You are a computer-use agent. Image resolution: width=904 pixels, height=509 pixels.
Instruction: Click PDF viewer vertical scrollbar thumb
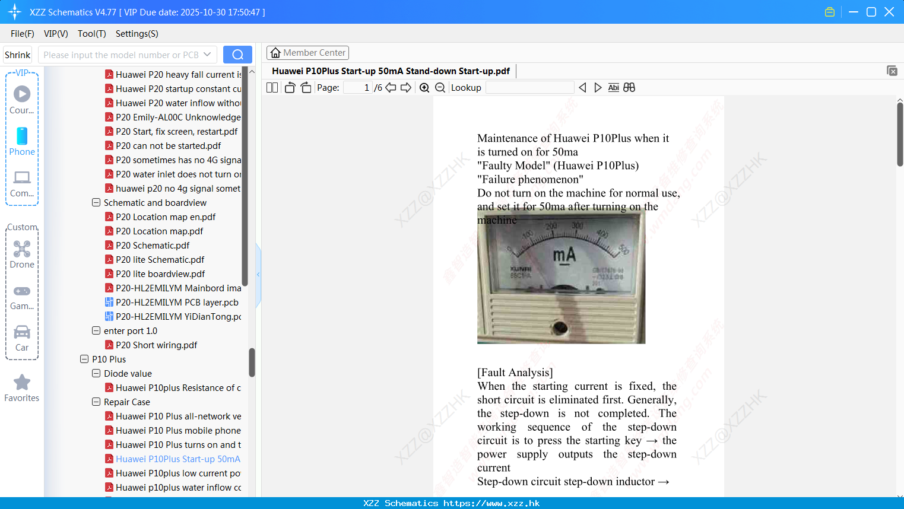900,134
